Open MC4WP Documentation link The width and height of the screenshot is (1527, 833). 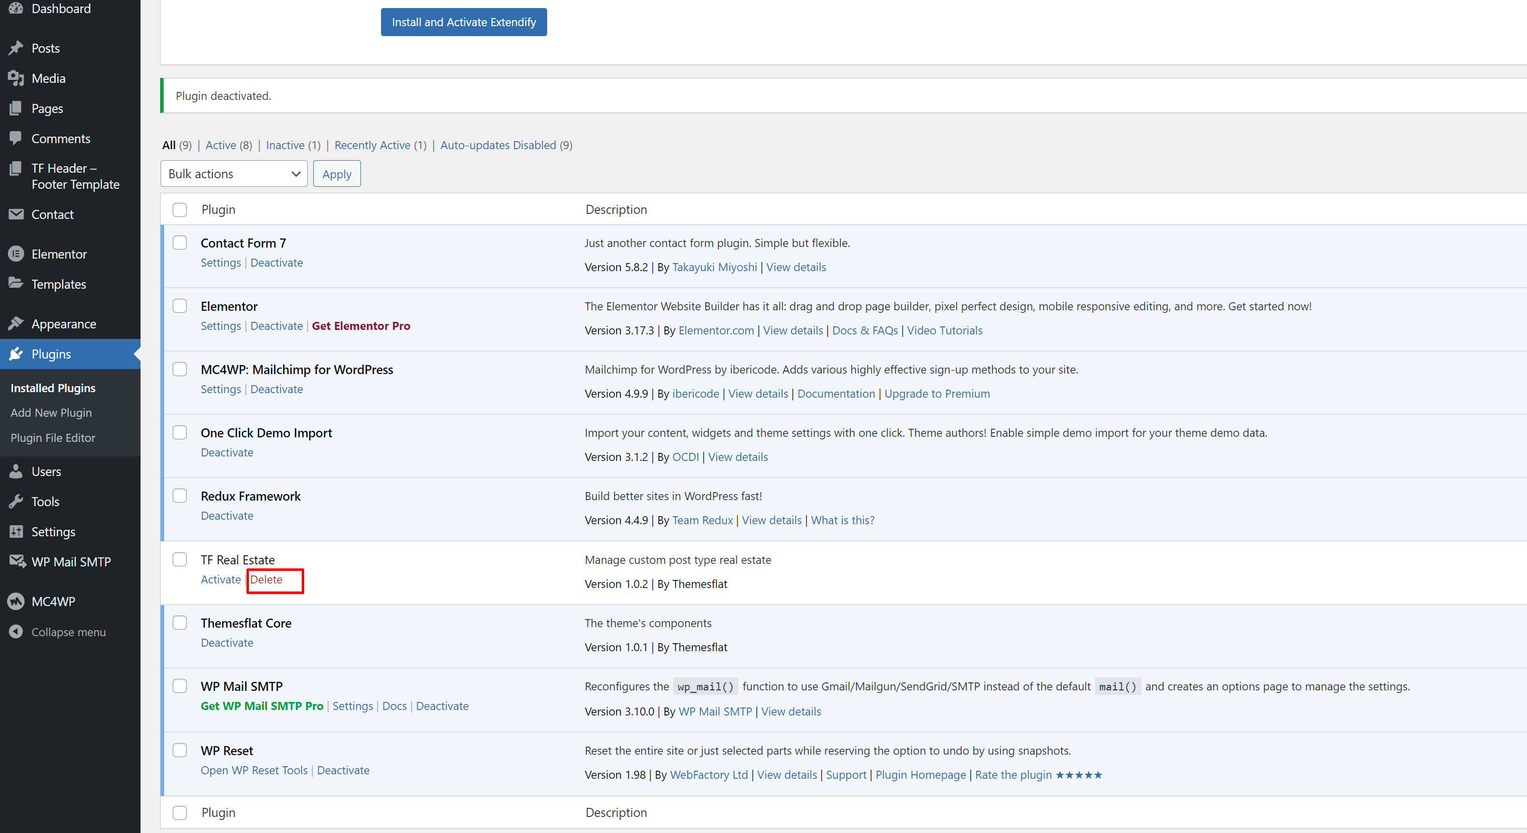[836, 394]
